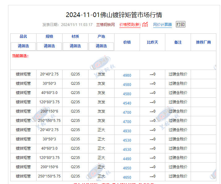
Task: Click Q235 material cell in the 4490 row
Action: [75, 158]
